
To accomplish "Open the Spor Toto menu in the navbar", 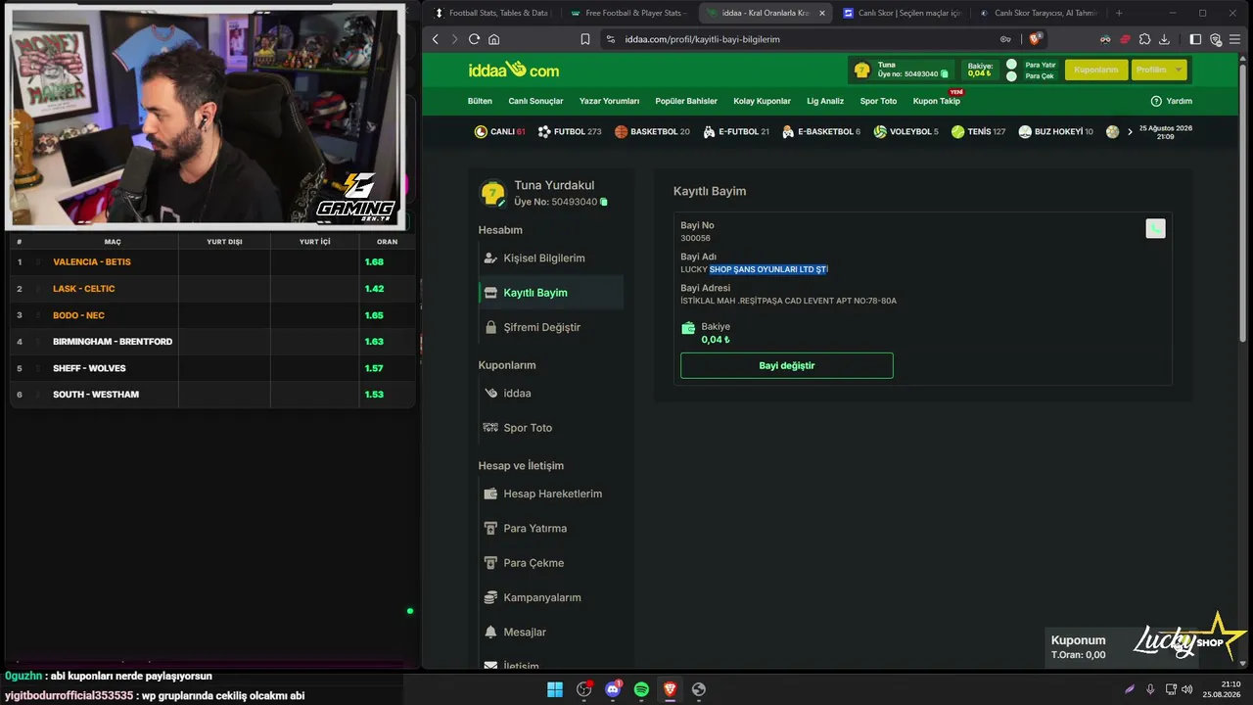I will click(878, 101).
